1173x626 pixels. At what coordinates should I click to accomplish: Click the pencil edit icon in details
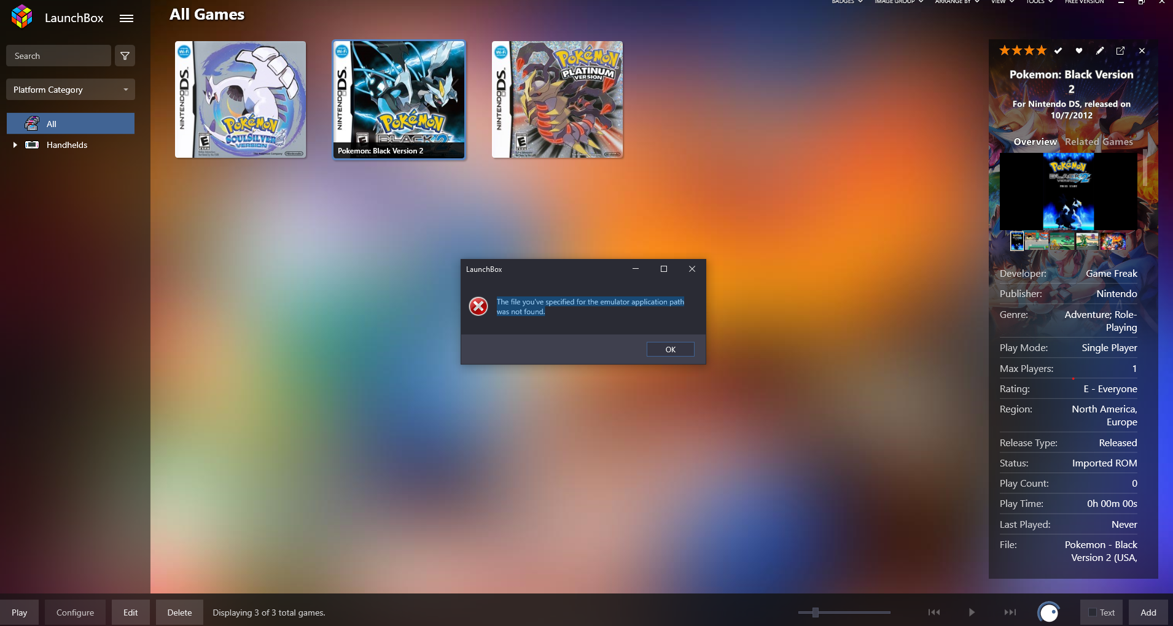click(x=1100, y=51)
